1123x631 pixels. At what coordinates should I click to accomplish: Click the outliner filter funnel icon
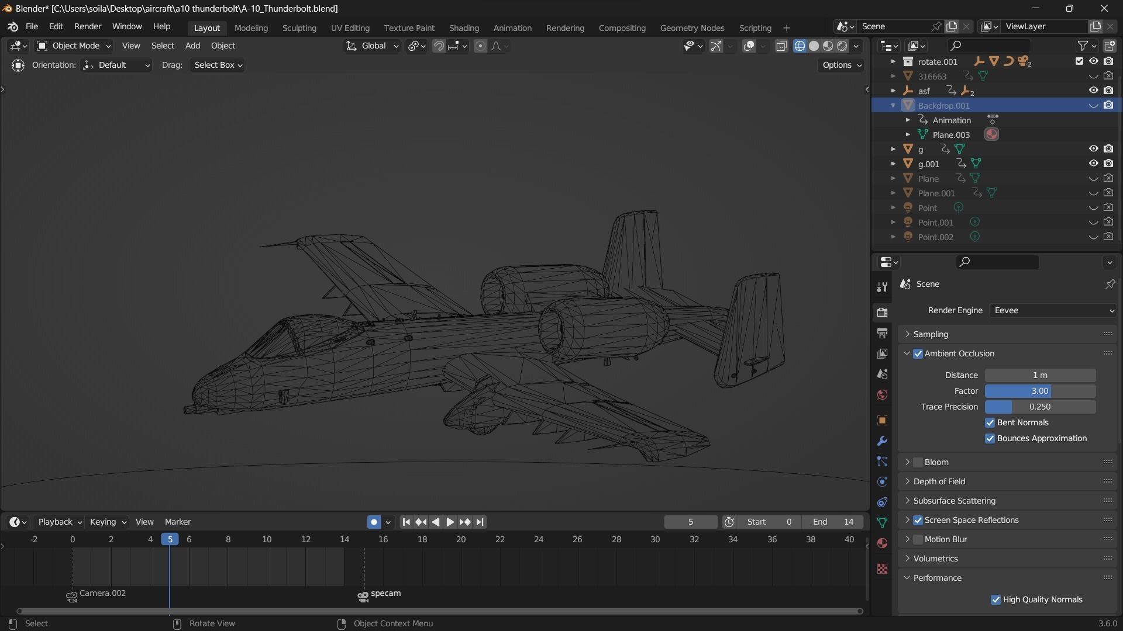tap(1083, 46)
